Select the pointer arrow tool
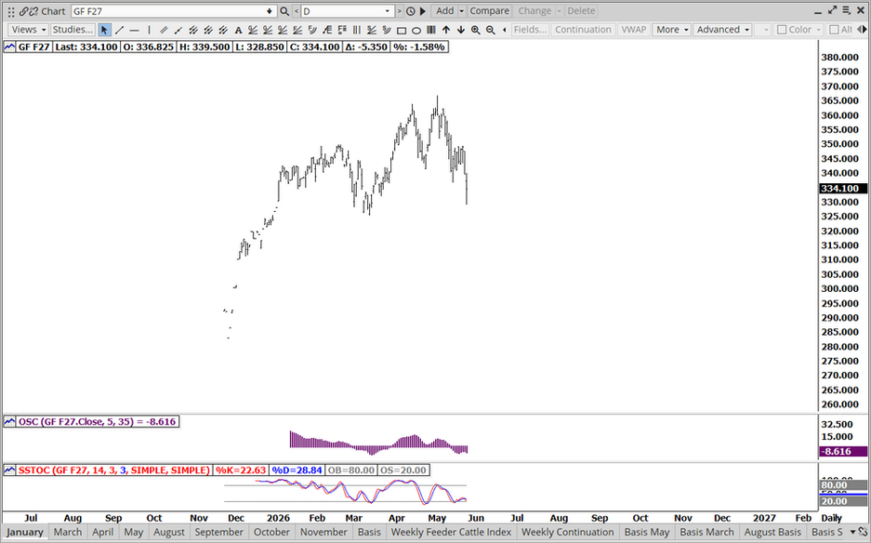The height and width of the screenshot is (543, 871). click(104, 30)
